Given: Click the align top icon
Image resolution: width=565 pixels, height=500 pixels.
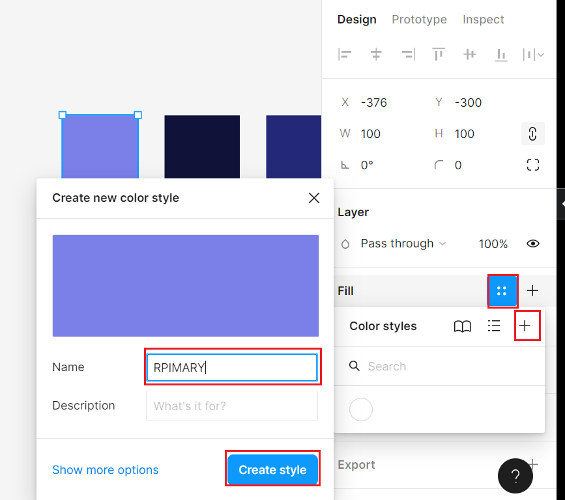Looking at the screenshot, I should (439, 55).
